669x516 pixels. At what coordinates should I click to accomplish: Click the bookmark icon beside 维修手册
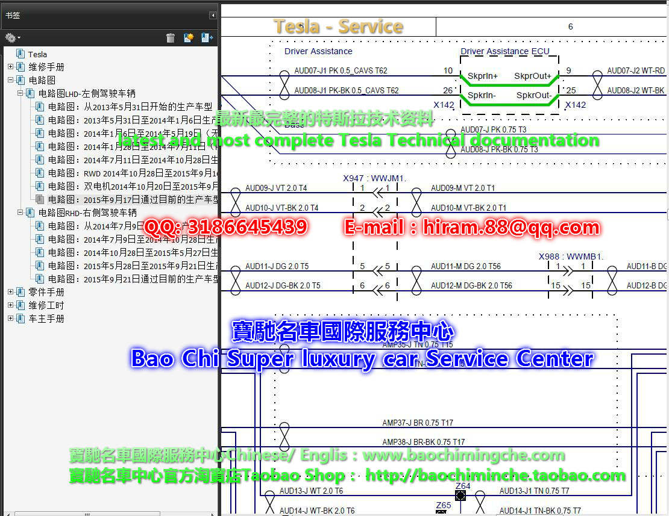point(20,67)
